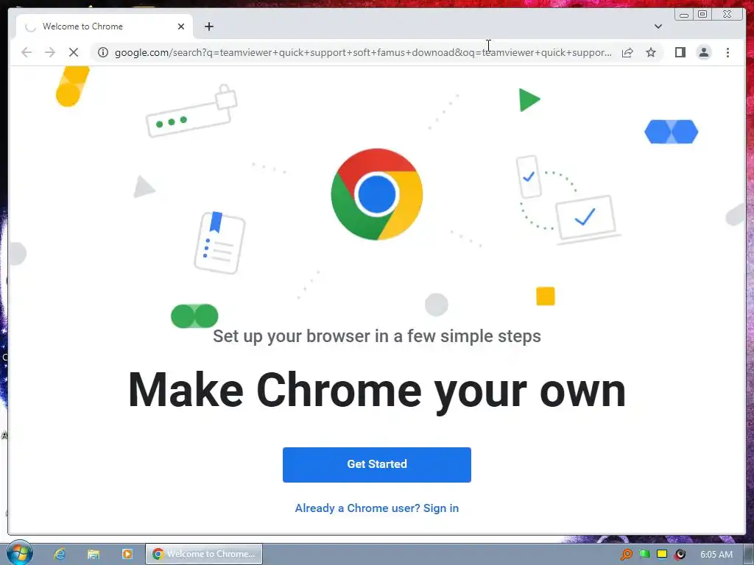Click the Back navigation arrow
Viewport: 754px width, 565px height.
click(x=27, y=52)
